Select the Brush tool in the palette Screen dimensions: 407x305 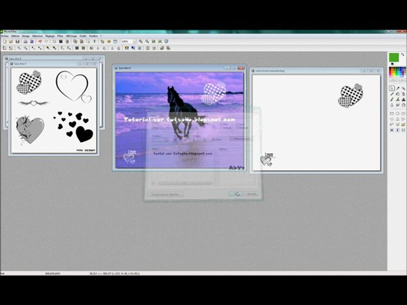coord(392,100)
